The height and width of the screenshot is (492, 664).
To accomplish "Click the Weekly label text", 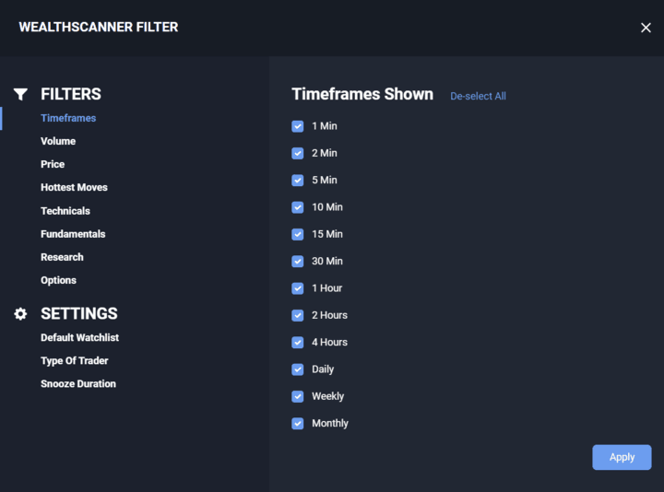I will [x=327, y=396].
